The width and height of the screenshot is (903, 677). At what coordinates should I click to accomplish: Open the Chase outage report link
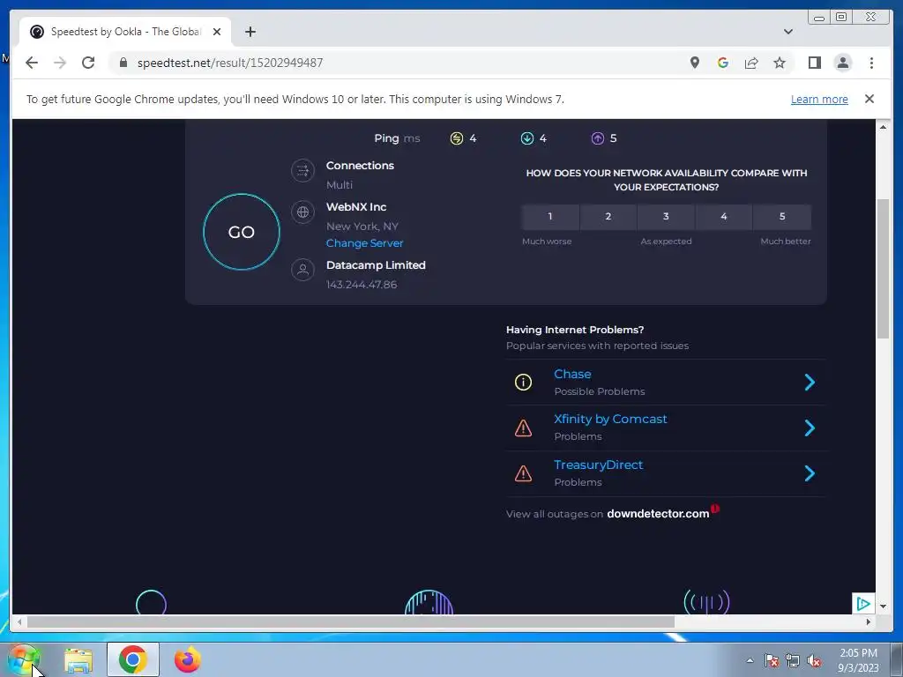(572, 374)
